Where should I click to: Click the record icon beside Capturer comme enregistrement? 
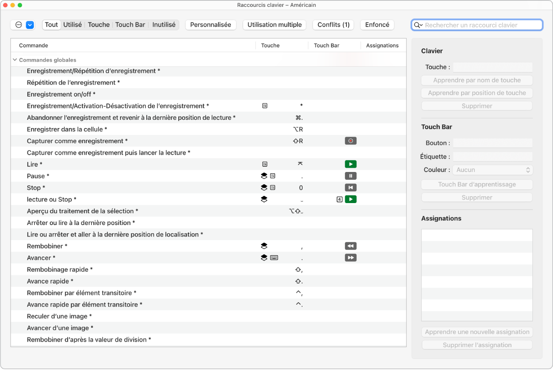[x=351, y=141]
